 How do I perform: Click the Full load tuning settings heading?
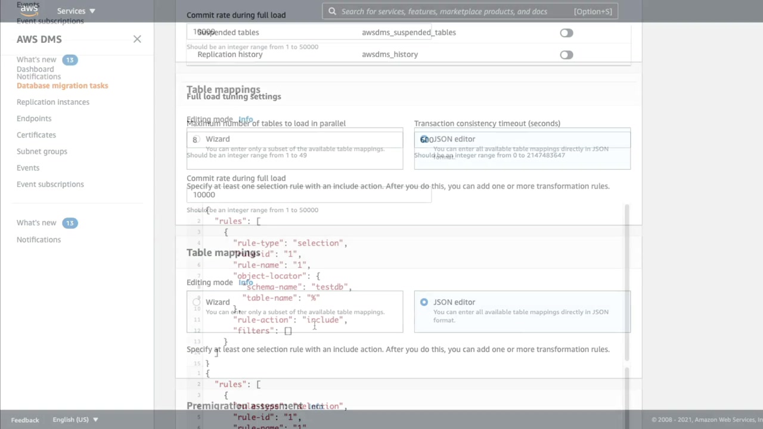(234, 97)
